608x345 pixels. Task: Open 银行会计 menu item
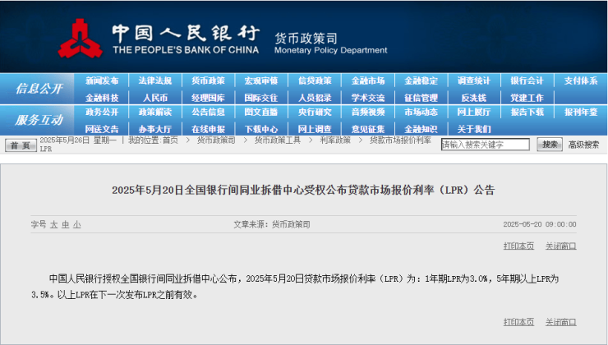pos(527,80)
